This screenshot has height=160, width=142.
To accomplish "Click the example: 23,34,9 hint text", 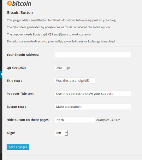I will pos(108,120).
